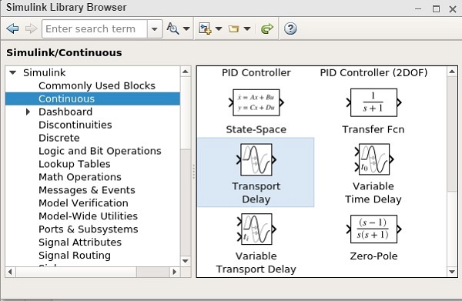Select Math Operations in library tree
This screenshot has width=462, height=301.
pos(80,177)
